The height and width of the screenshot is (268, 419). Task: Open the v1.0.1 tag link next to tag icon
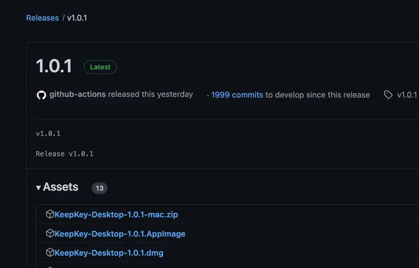[x=407, y=95]
